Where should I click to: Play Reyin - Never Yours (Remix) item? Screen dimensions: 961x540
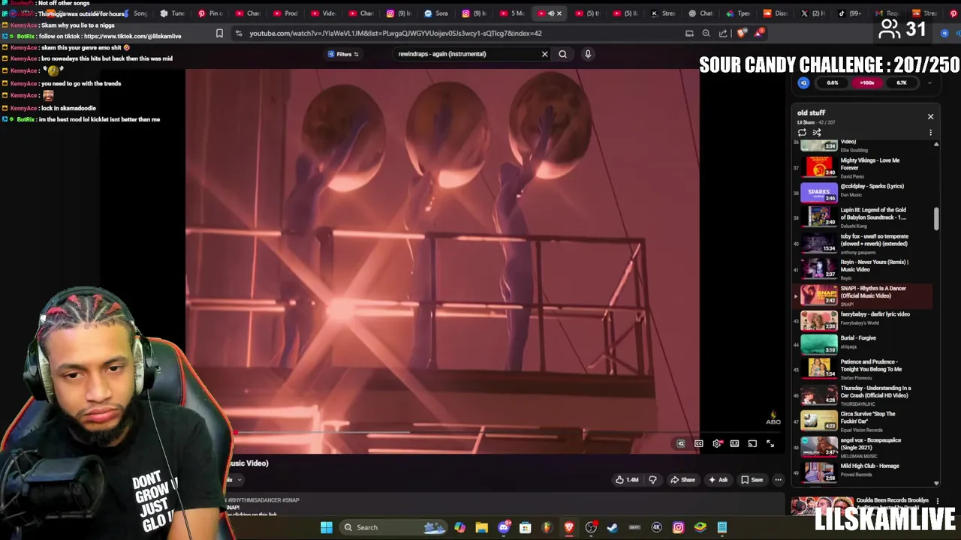coord(862,268)
